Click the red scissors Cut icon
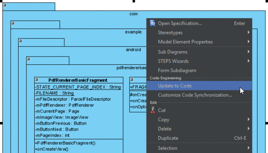The height and width of the screenshot is (153, 268). (x=153, y=110)
